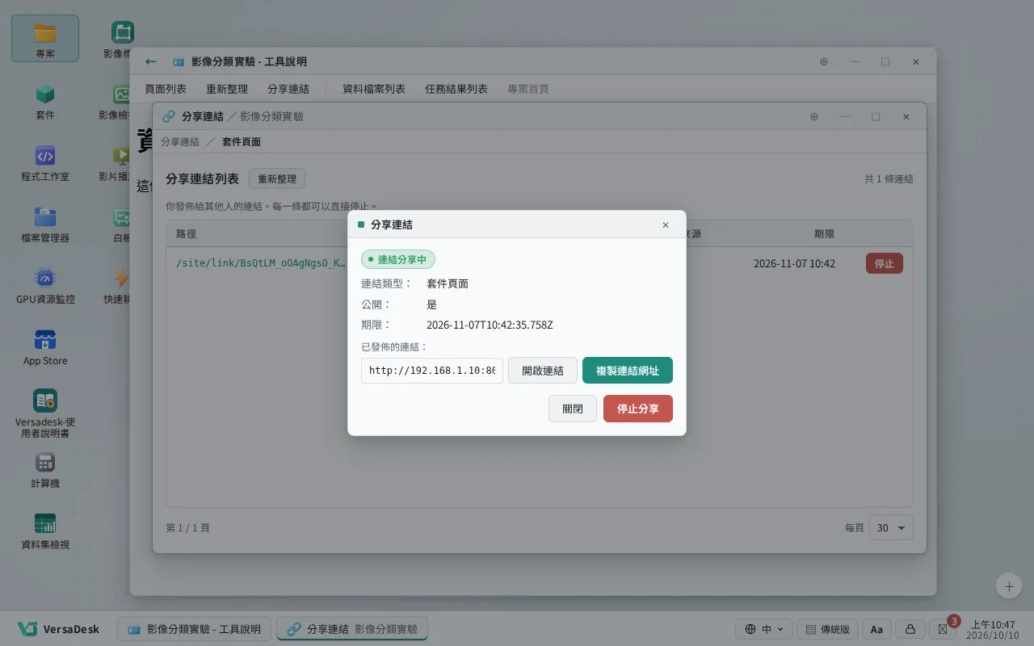The image size is (1034, 646).
Task: Open Versadesk-使用者說明書 desktop icon
Action: click(45, 413)
